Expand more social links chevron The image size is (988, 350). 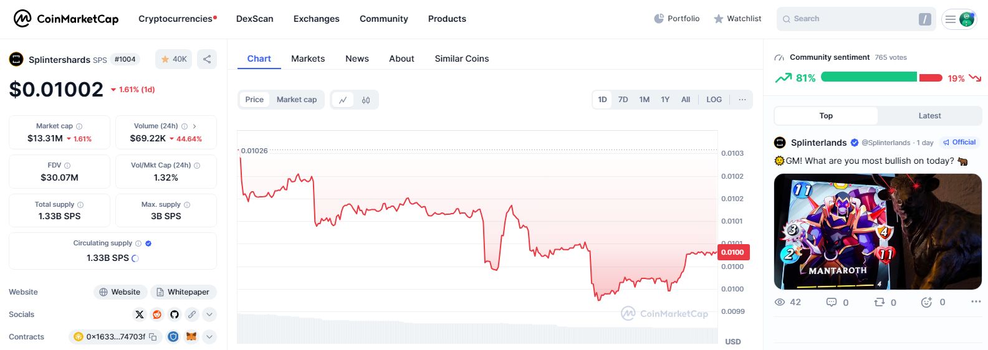point(209,315)
